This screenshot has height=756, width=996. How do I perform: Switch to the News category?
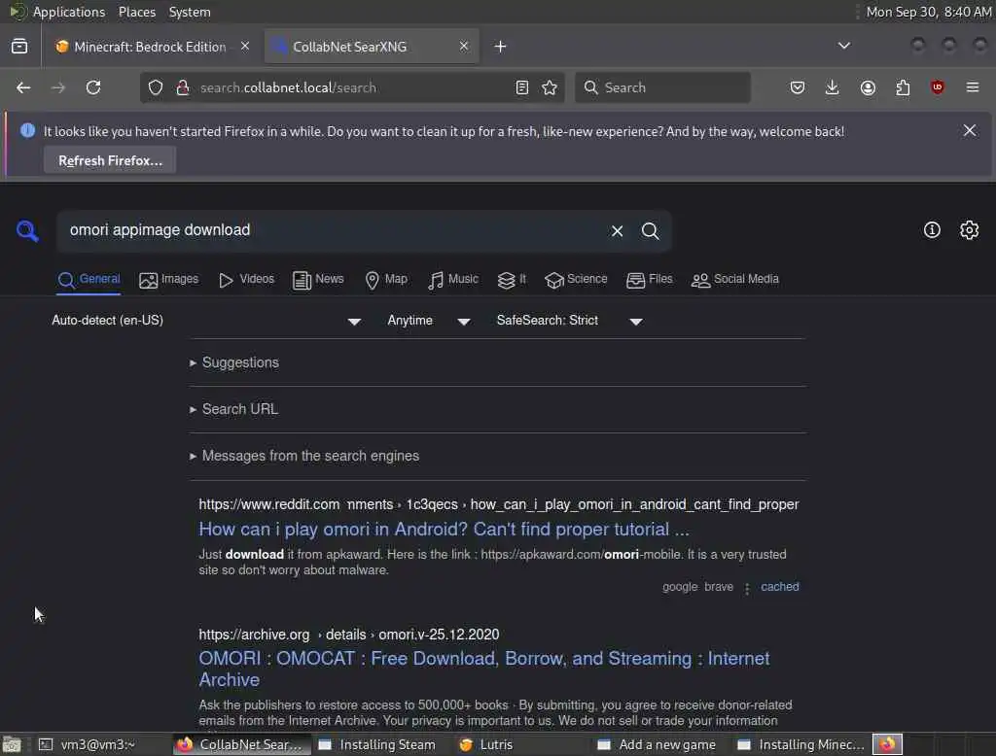tap(318, 279)
